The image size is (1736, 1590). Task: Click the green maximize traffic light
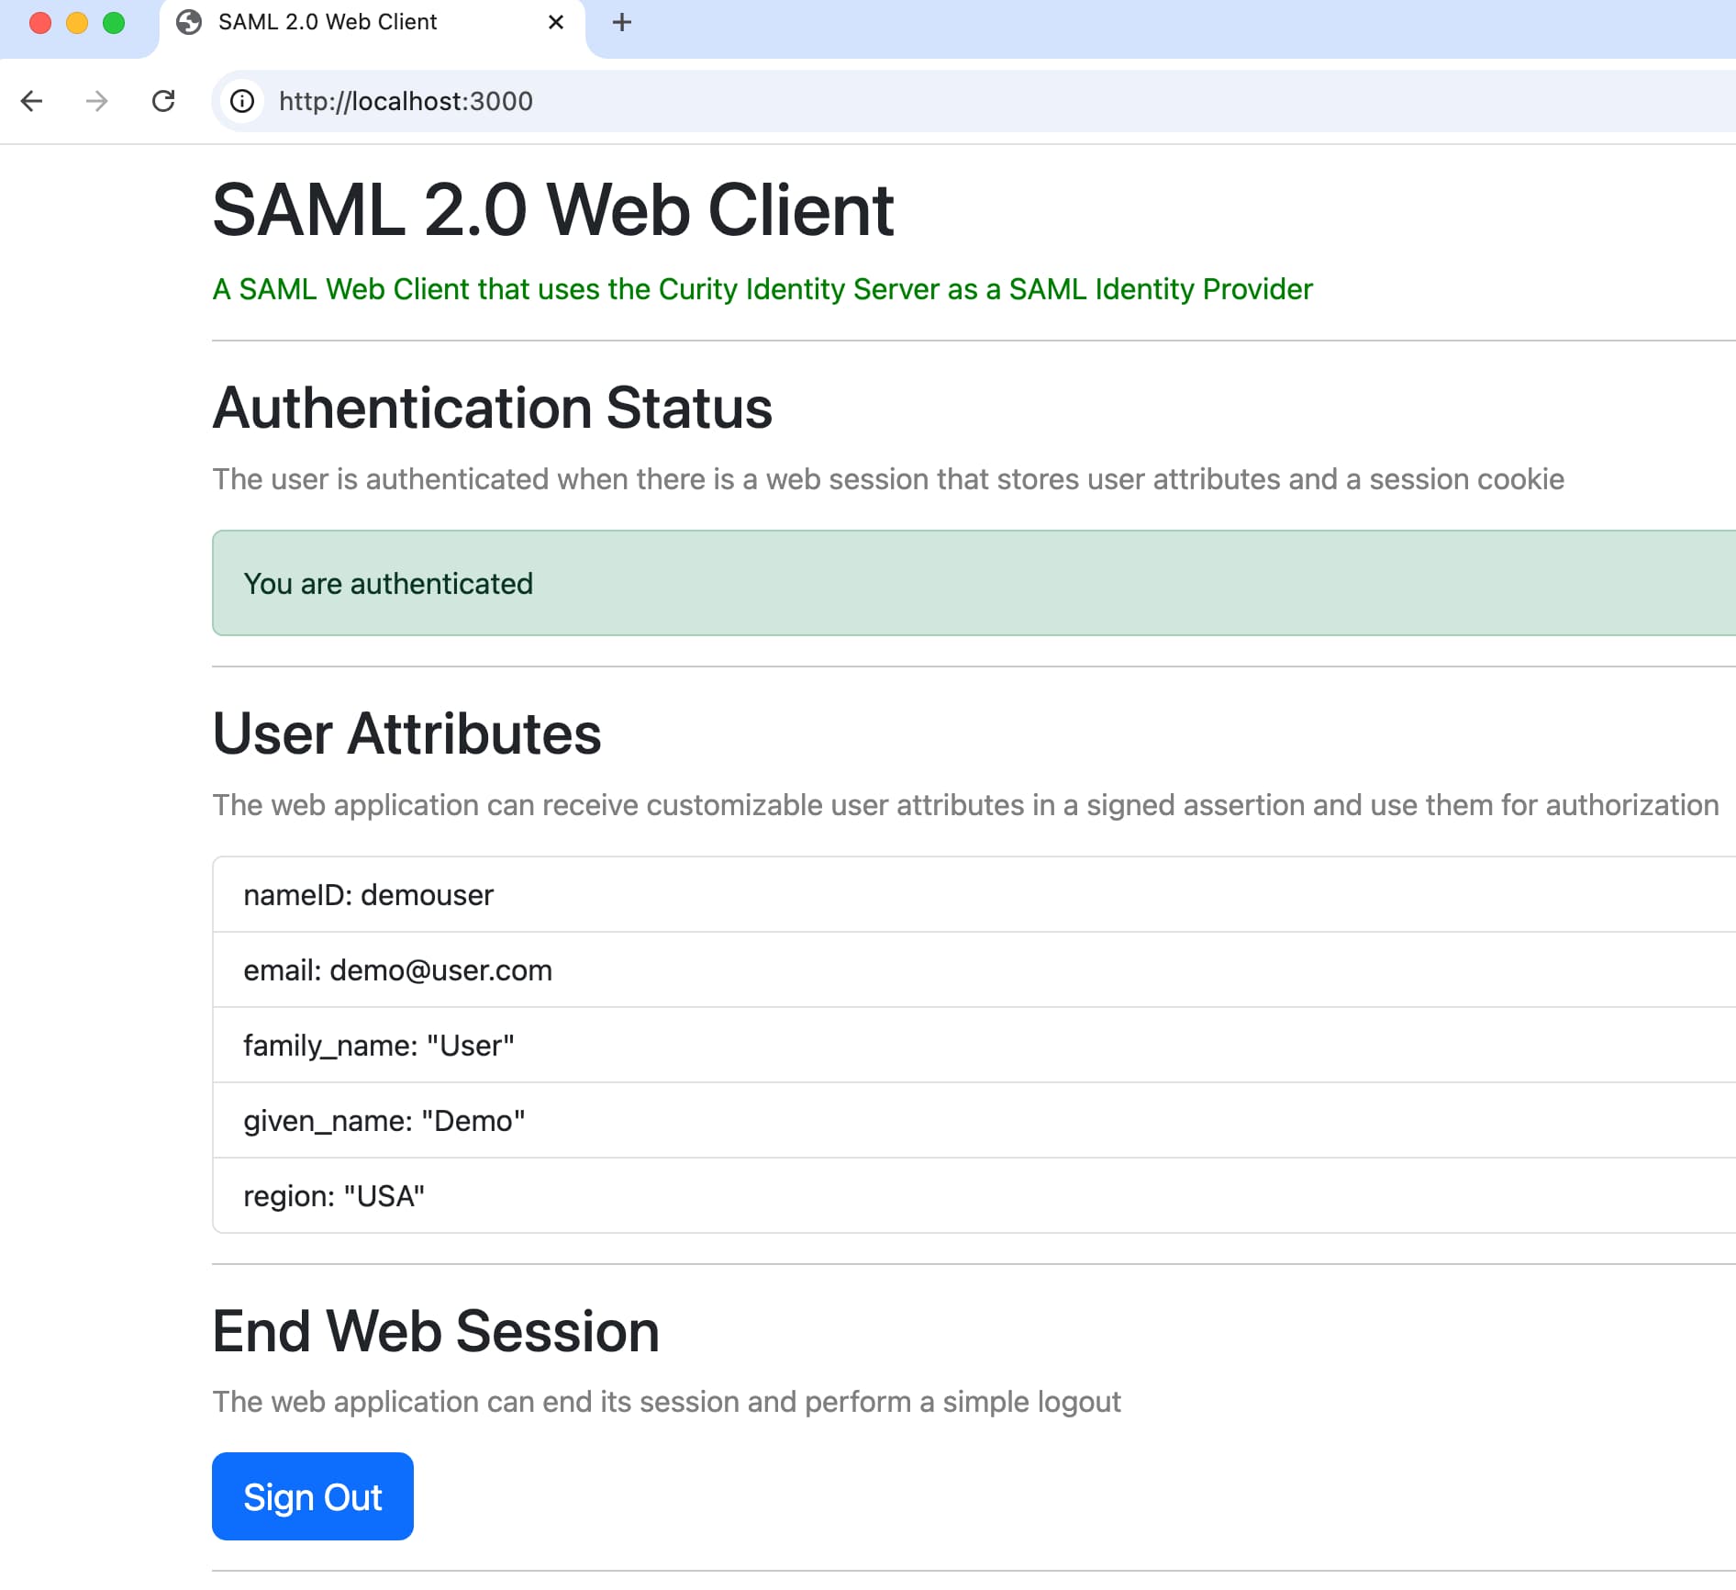coord(113,22)
